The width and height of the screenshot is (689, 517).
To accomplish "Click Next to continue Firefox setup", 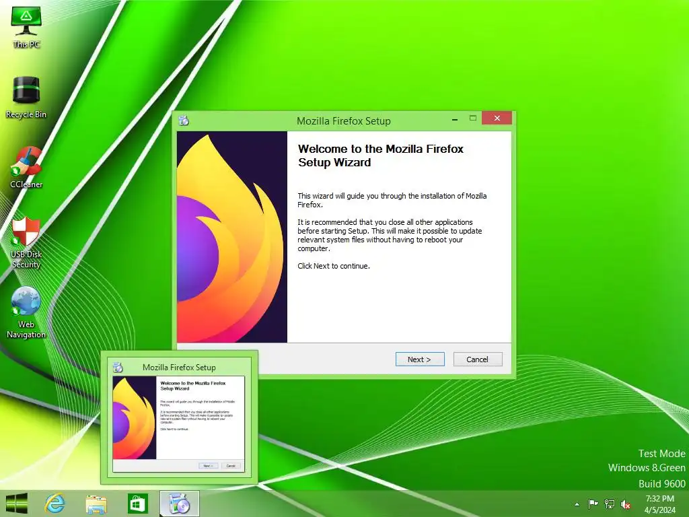I will tap(420, 359).
